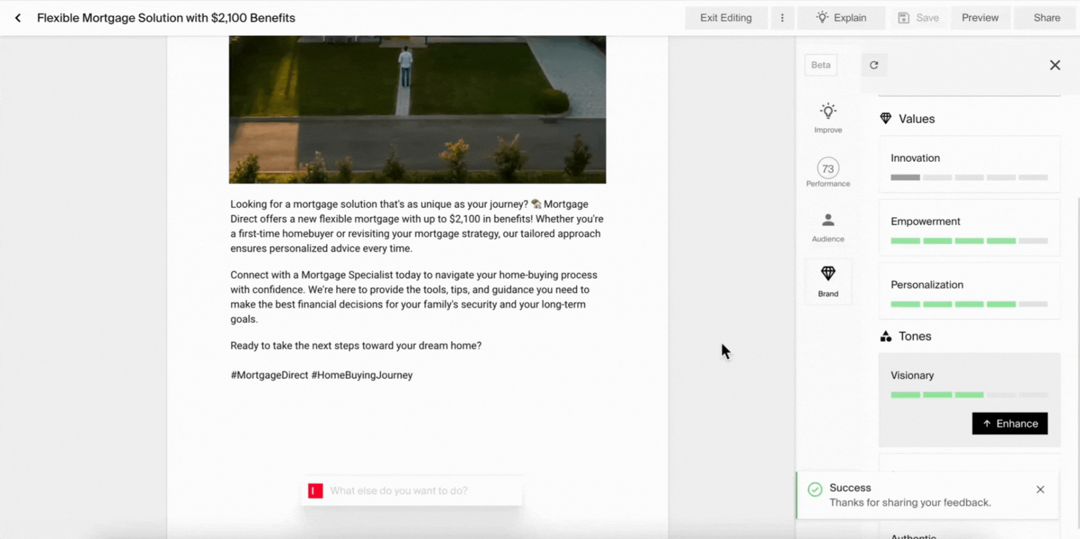
Task: Click the Tones section icon
Action: (x=885, y=336)
